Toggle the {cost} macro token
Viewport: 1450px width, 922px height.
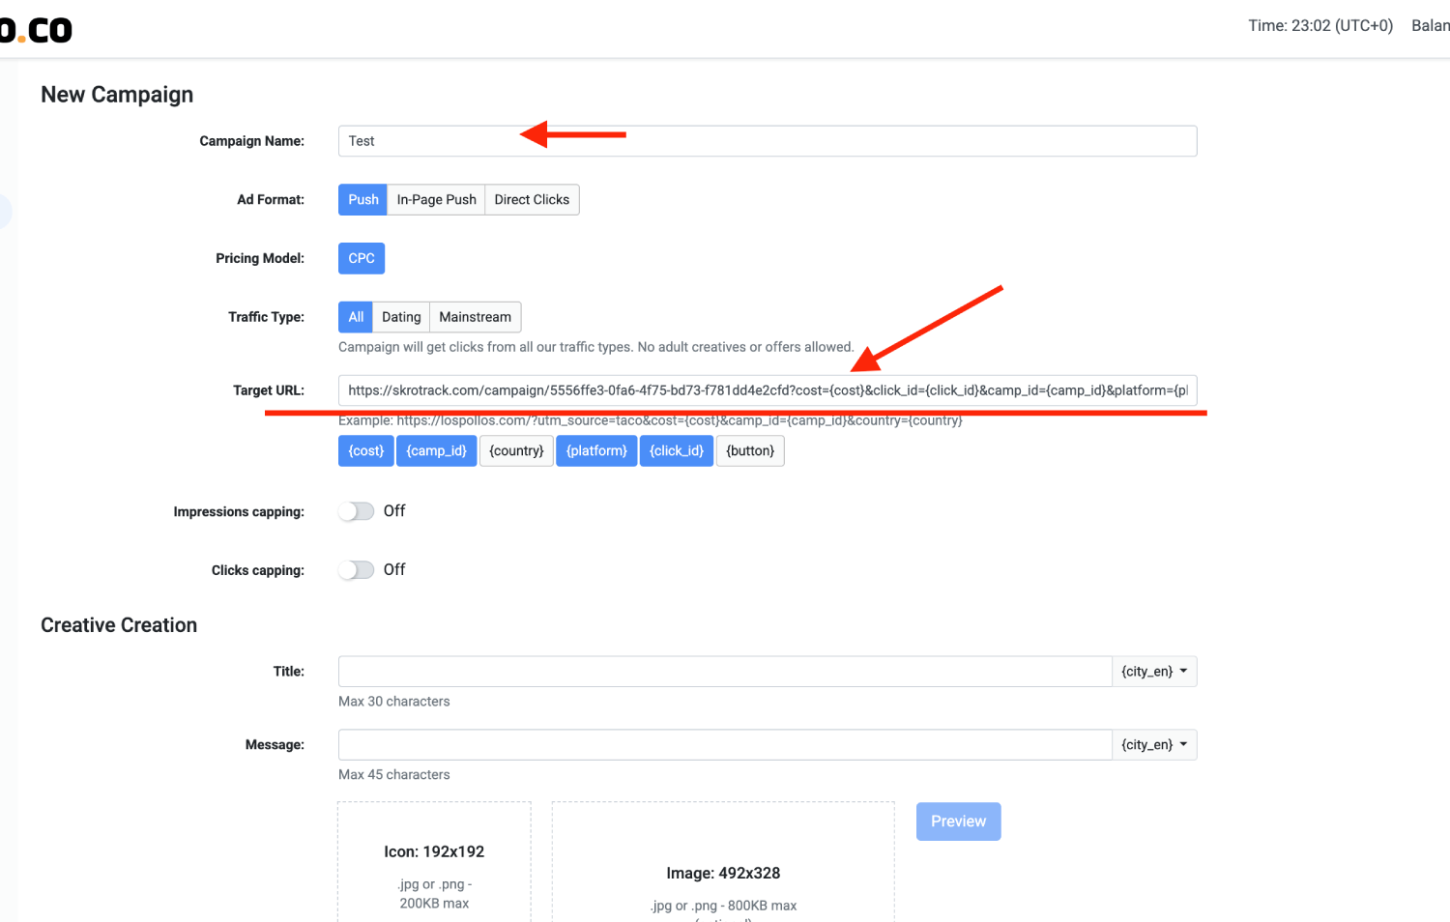point(366,451)
